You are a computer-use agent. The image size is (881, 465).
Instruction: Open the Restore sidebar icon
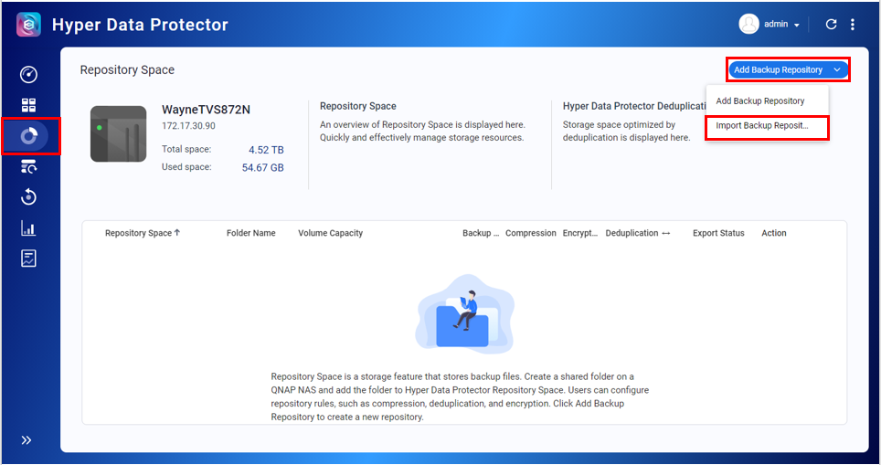(x=28, y=197)
